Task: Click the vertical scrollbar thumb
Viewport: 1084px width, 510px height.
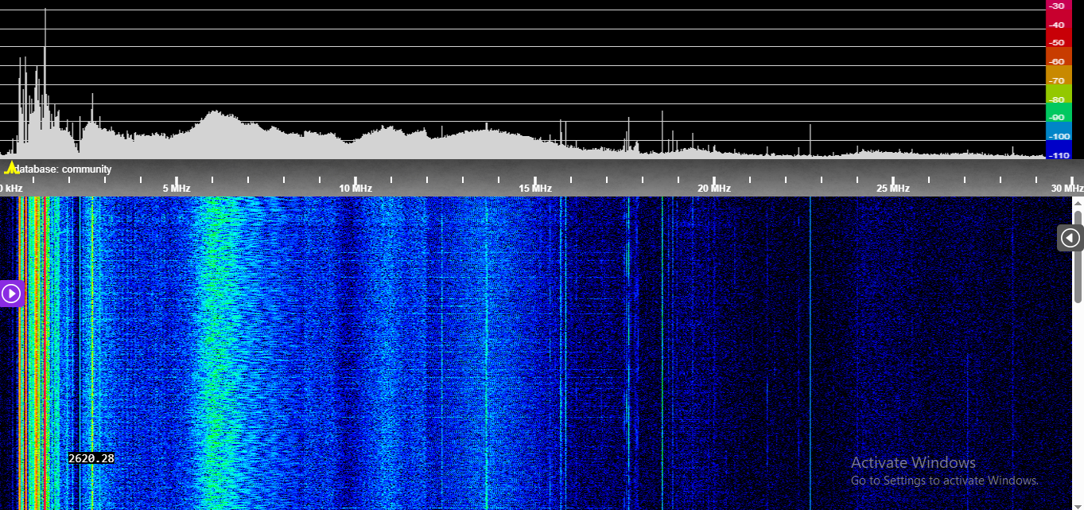Action: click(1078, 256)
